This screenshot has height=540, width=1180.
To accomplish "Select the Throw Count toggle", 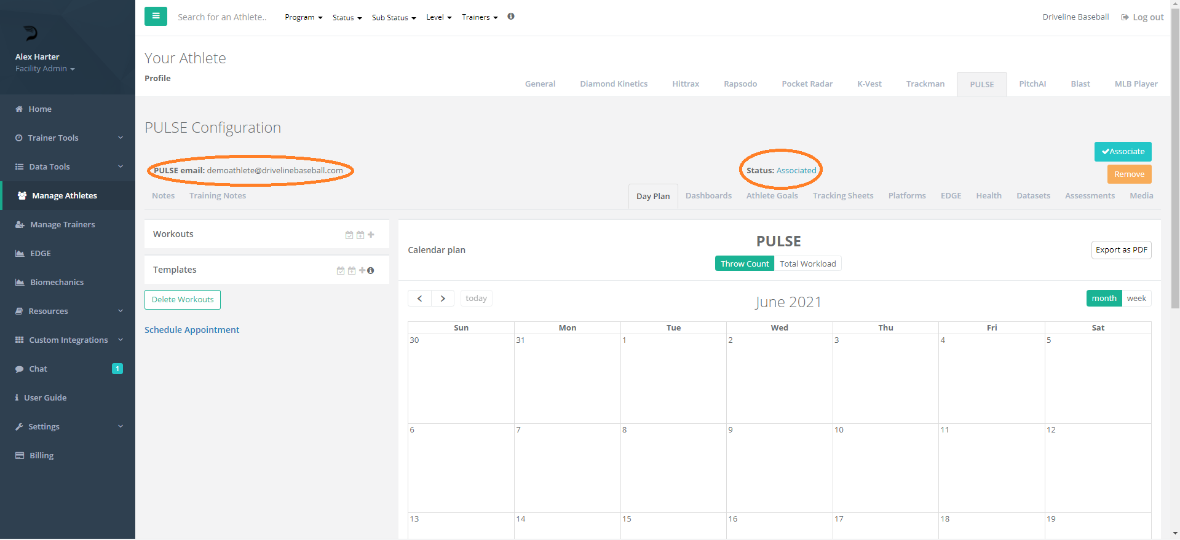I will (x=744, y=264).
